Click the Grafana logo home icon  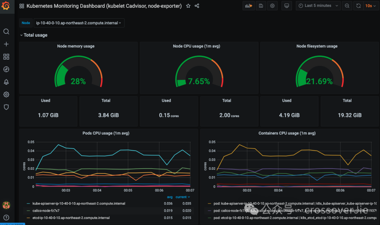[x=6, y=6]
